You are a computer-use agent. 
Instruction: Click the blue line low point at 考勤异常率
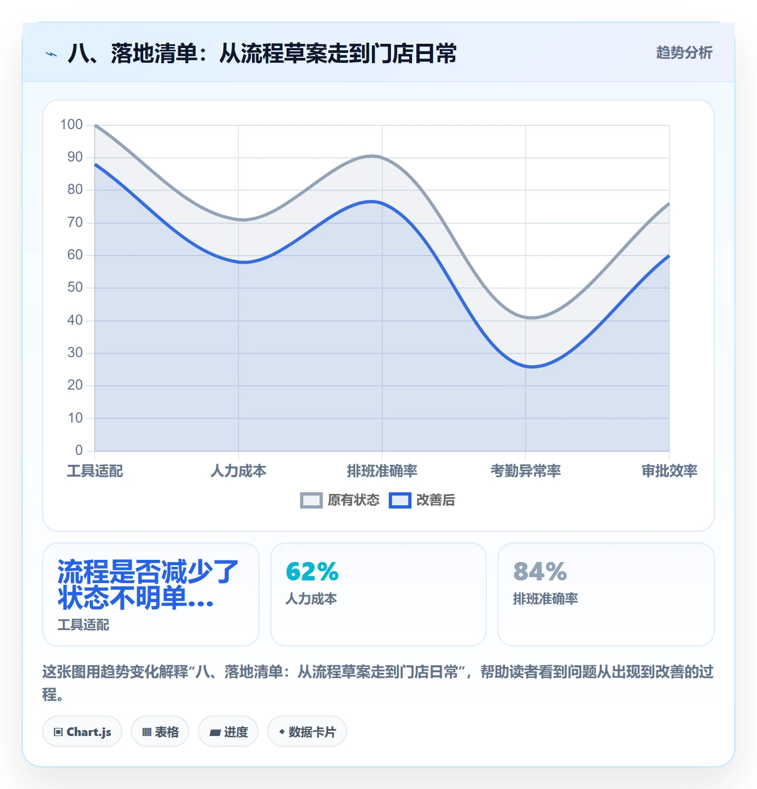coord(532,367)
